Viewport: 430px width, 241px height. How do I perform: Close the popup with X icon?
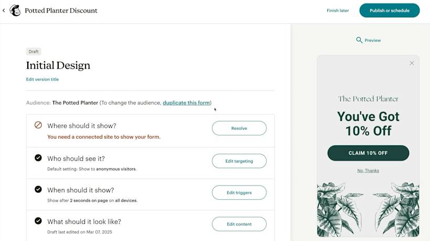coord(412,63)
